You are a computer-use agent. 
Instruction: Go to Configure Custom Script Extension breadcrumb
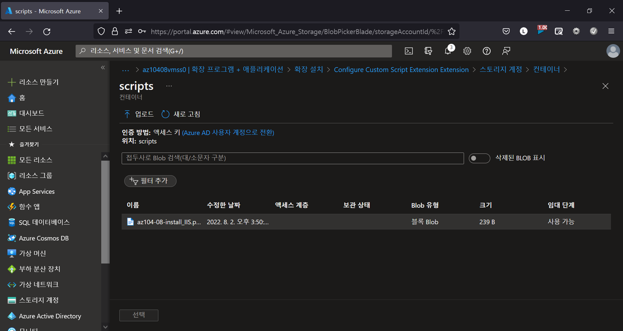coord(401,69)
